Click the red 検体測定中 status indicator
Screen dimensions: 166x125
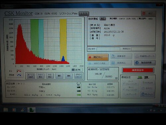(x=138, y=70)
